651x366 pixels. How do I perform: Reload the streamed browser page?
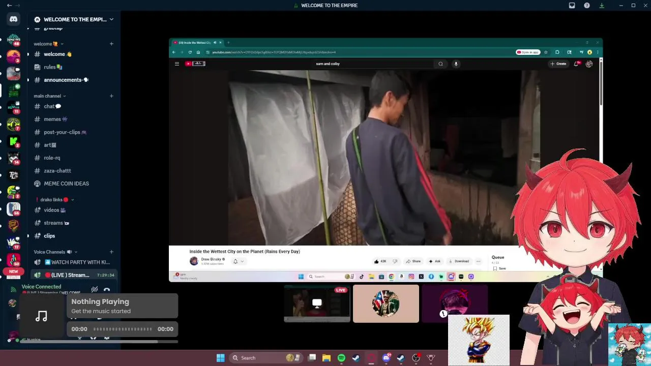point(190,52)
